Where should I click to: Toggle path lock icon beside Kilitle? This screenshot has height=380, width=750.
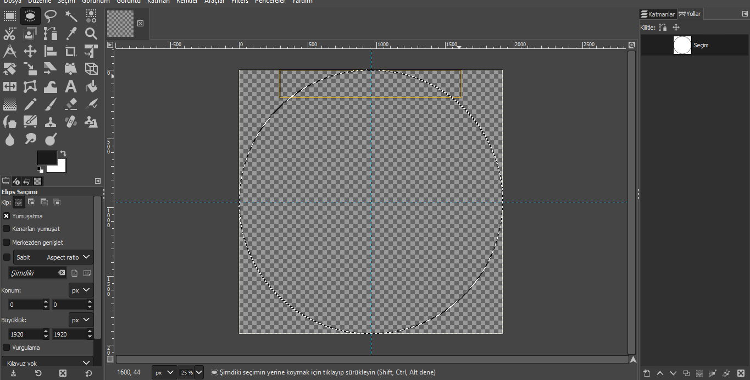click(663, 27)
